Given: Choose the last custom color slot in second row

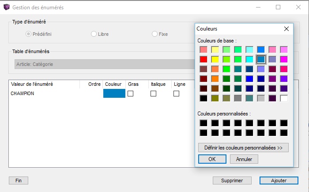Looking at the screenshot, I should tap(284, 133).
